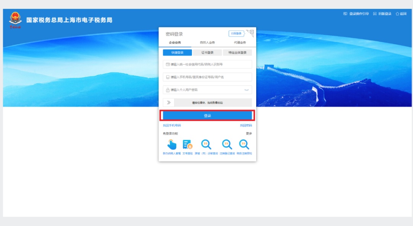
Task: Click the 国家税务总局上海市电子税务局 title
Action: click(x=69, y=20)
